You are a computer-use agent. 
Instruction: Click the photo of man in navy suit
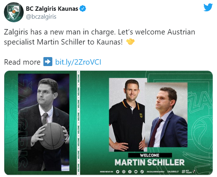pyautogui.click(x=166, y=115)
